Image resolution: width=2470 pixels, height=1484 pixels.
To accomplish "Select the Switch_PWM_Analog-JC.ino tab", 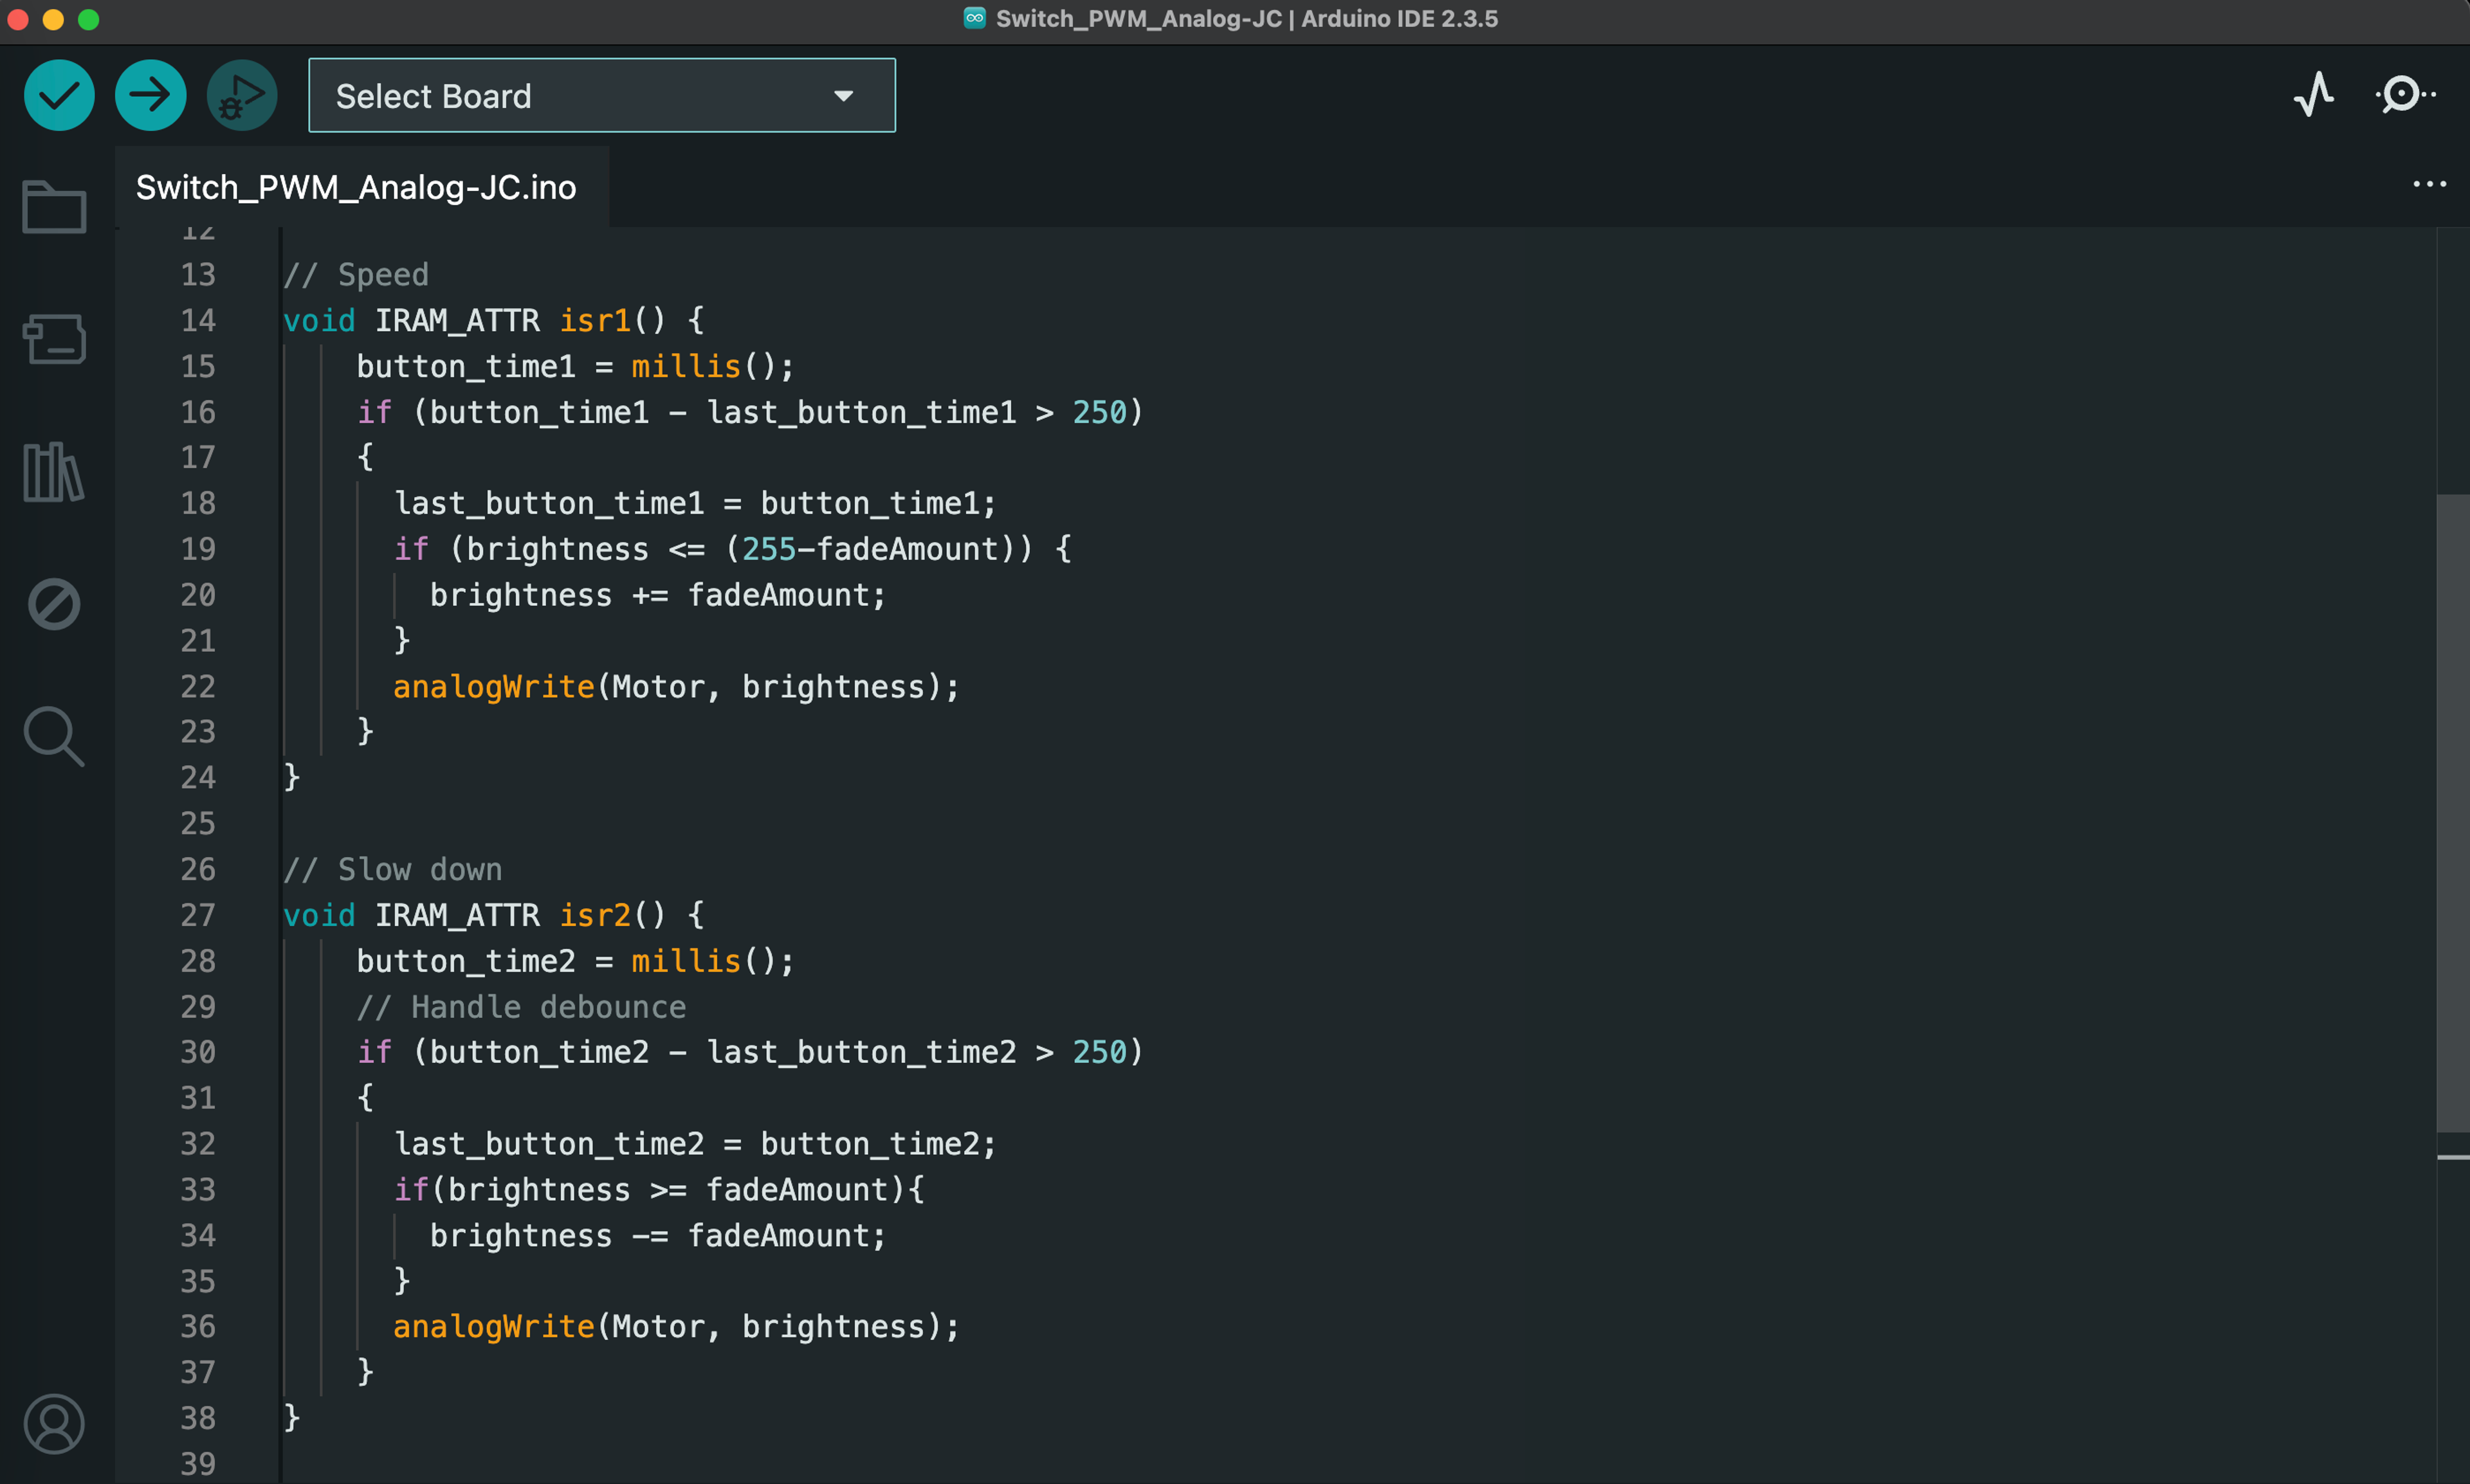I will [356, 187].
